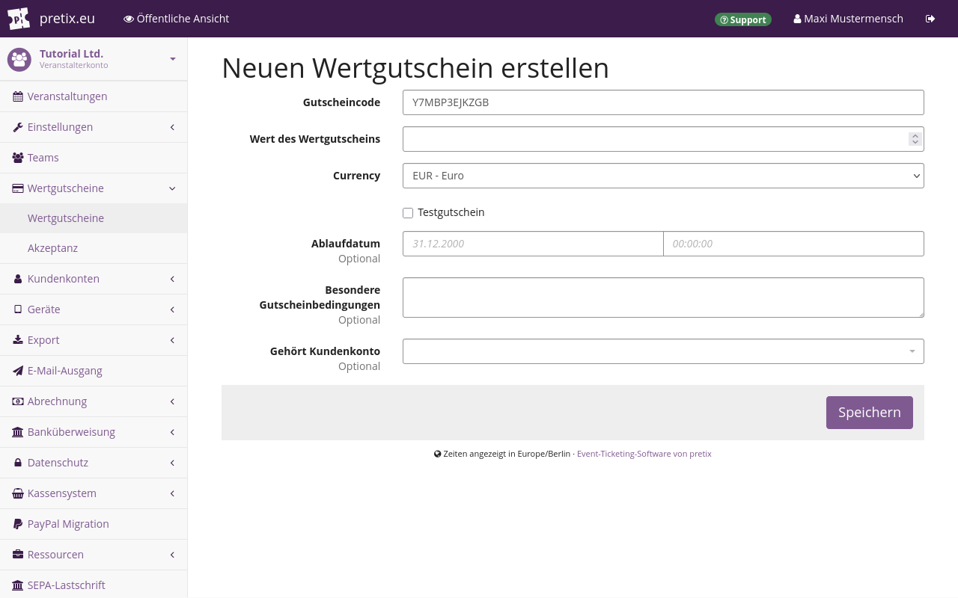Click the Ablaufdatum date field
The image size is (958, 598).
point(533,244)
